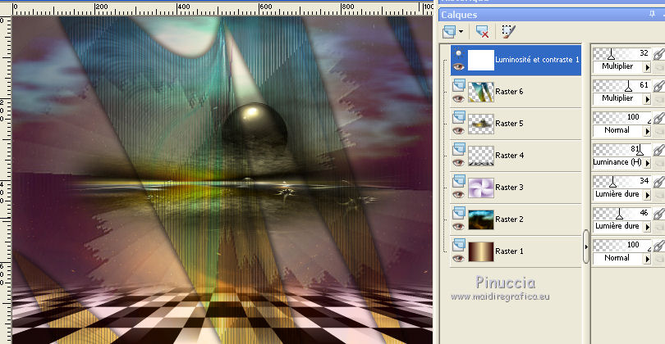
Task: Open the new layer type dropdown arrow
Action: (461, 32)
